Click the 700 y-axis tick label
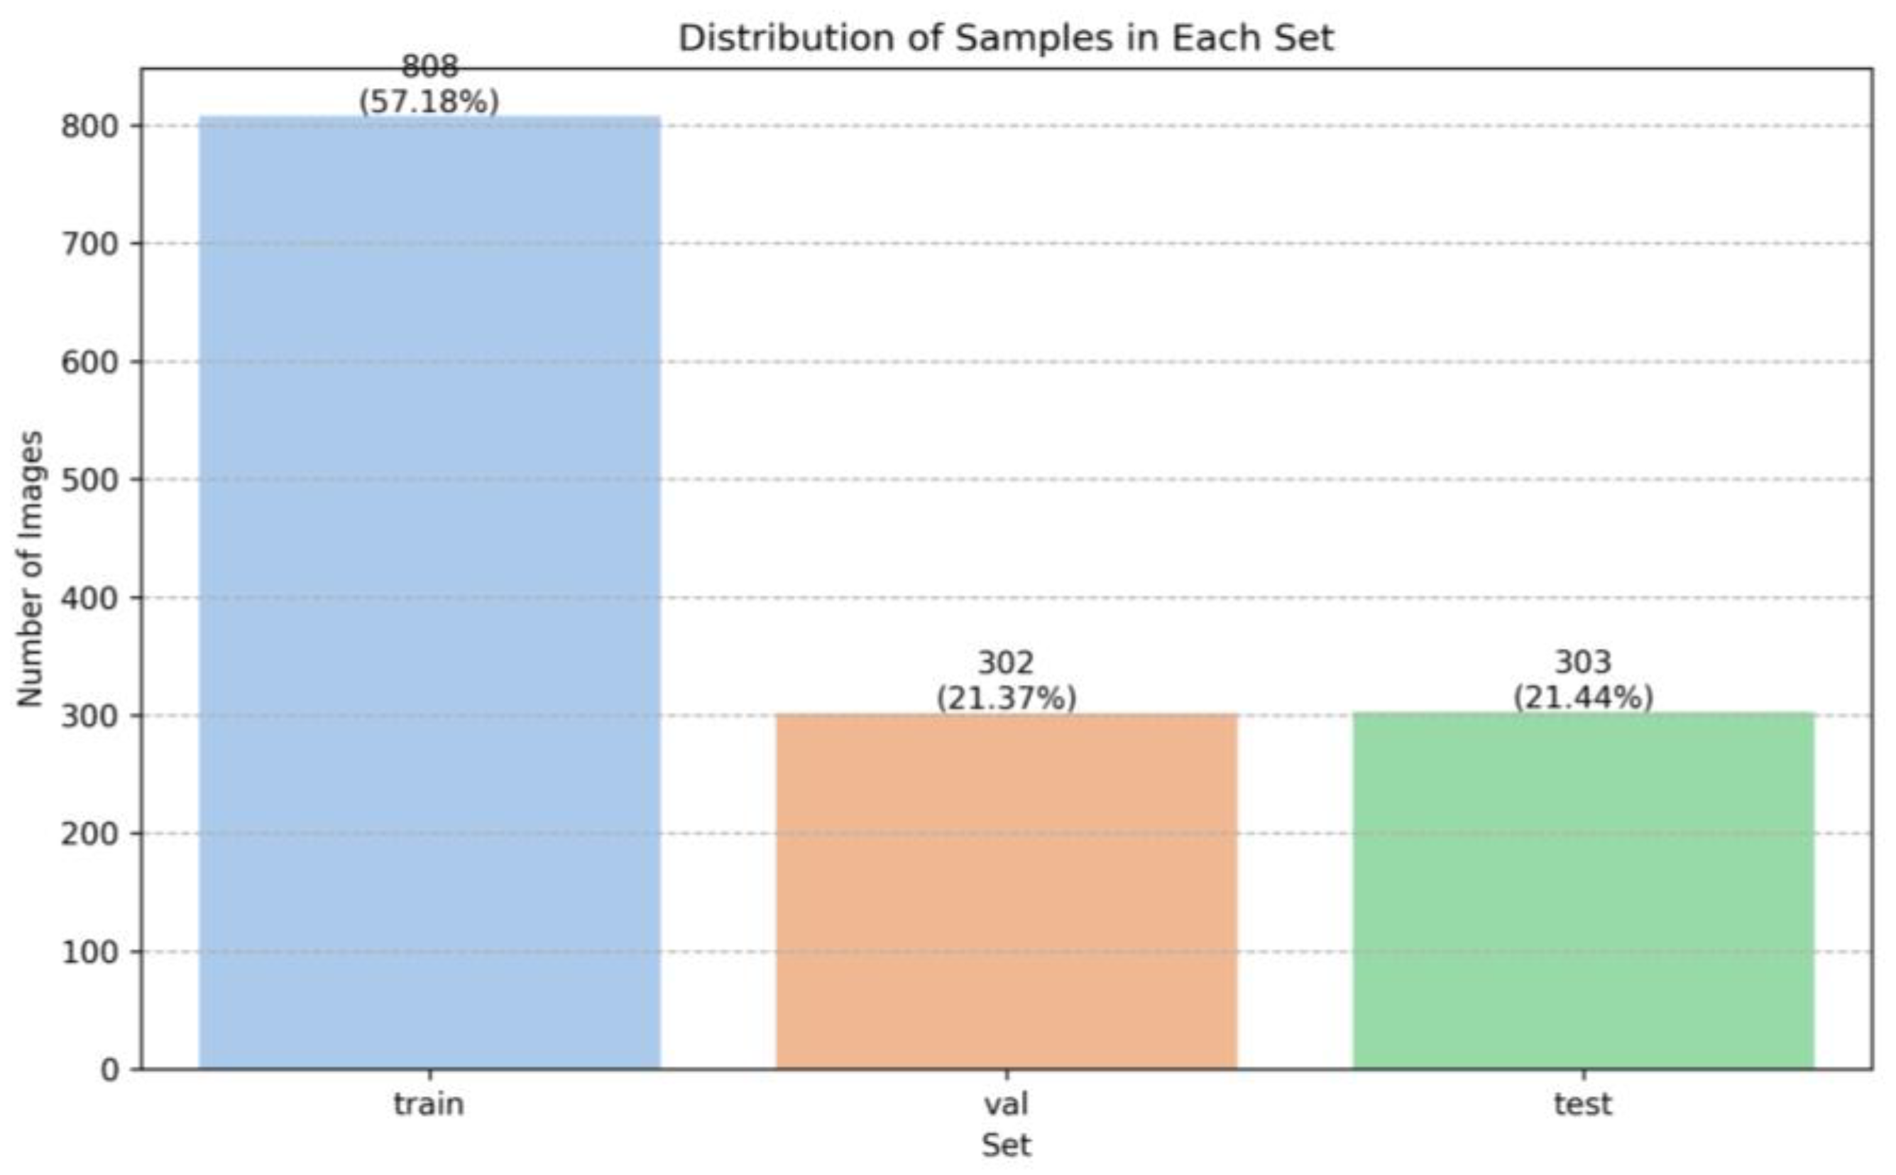The width and height of the screenshot is (1896, 1175). (x=90, y=244)
